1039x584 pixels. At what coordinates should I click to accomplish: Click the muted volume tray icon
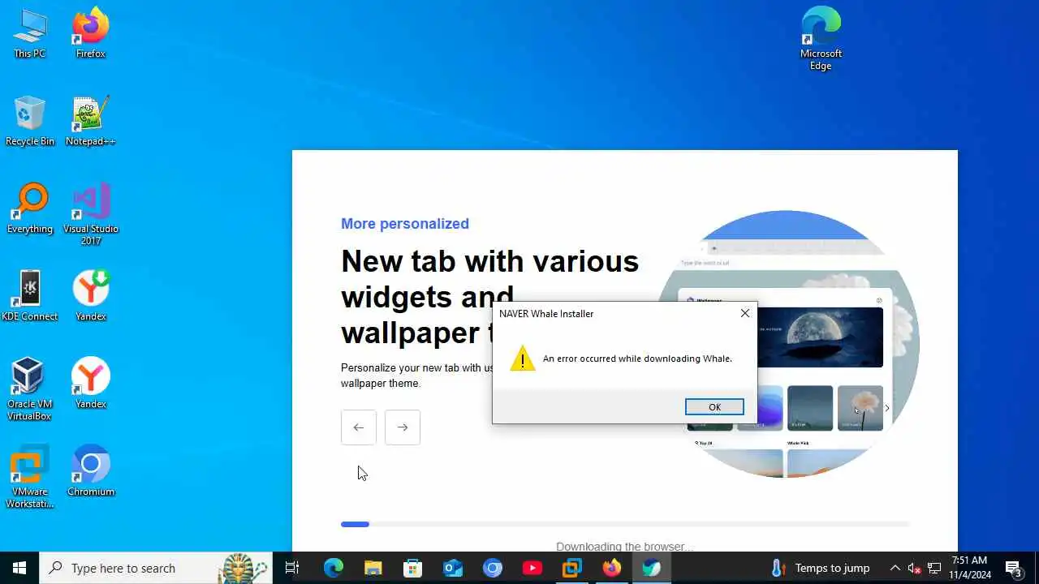pyautogui.click(x=914, y=568)
